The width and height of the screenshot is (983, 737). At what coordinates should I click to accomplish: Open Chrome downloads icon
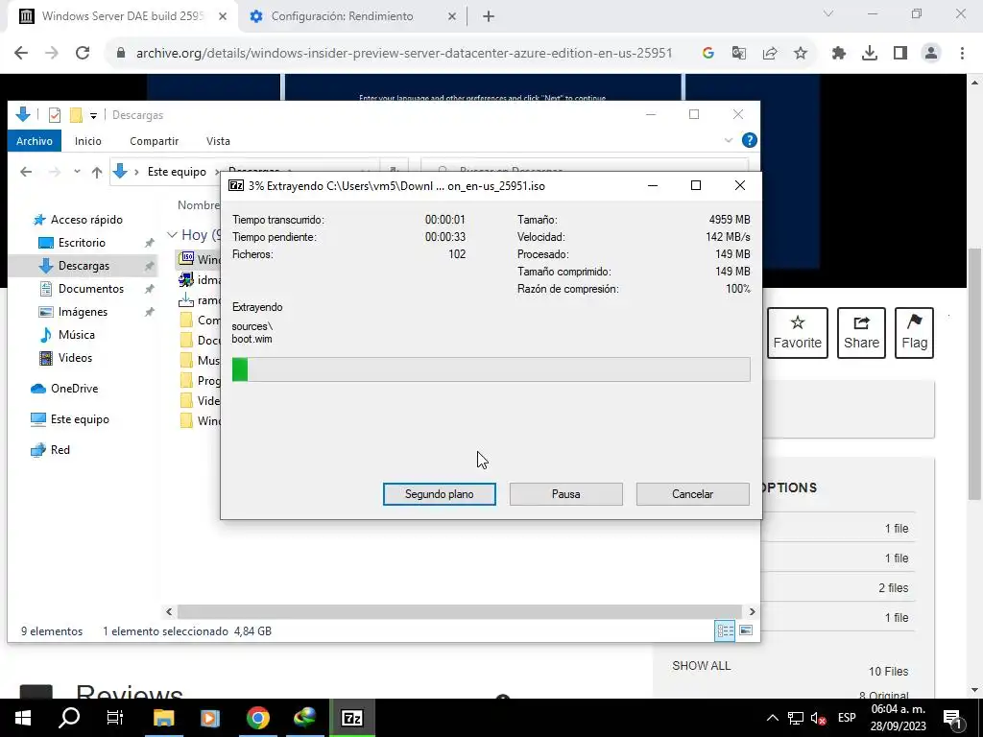pyautogui.click(x=870, y=54)
